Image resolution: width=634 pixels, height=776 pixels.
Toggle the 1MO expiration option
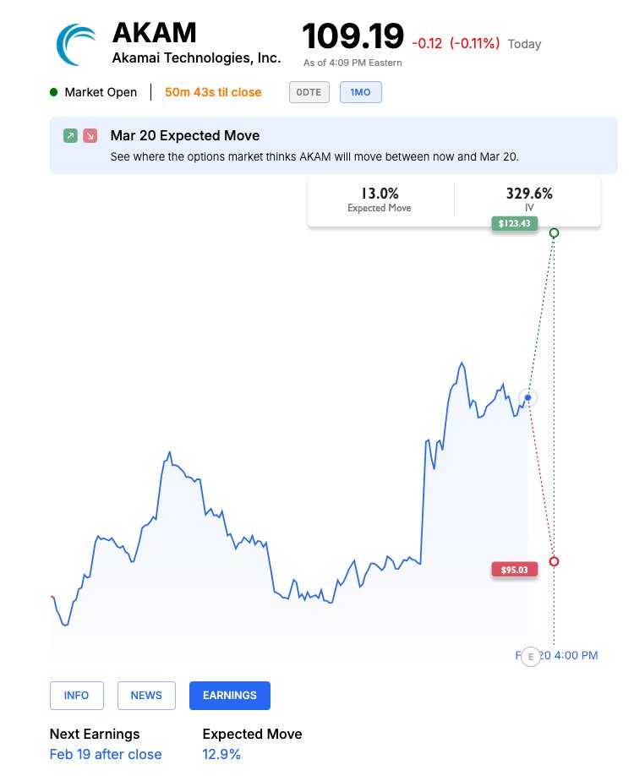pyautogui.click(x=360, y=92)
